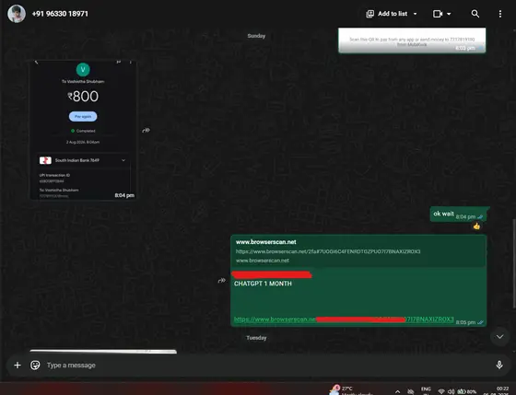Show hidden system tray icons

[x=397, y=391]
